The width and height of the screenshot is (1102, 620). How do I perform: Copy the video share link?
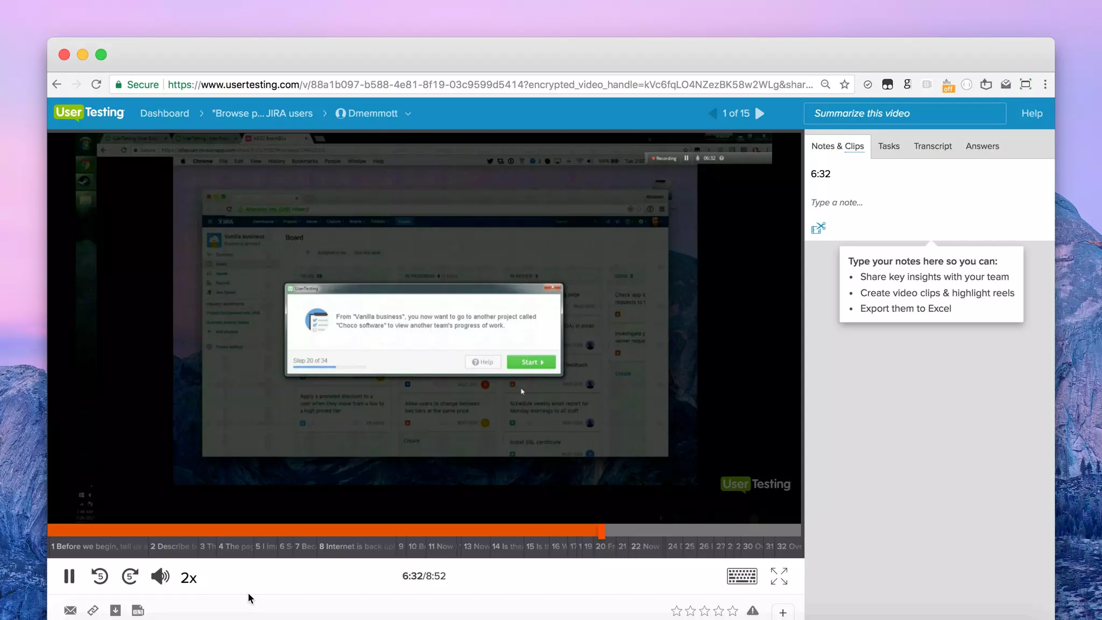point(93,610)
